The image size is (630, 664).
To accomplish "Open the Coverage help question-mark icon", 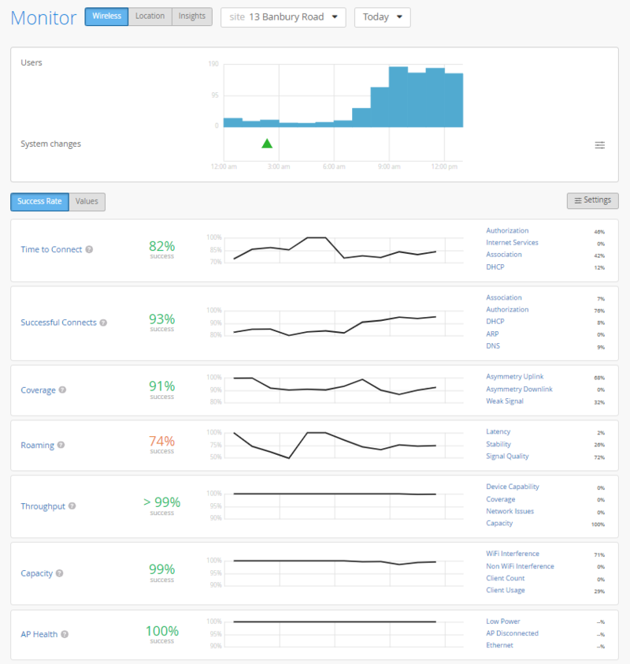I will [62, 390].
